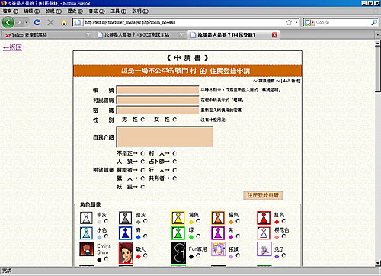Click the yellow diamond swatch under 黃色
381x276 pixels.
191,222
